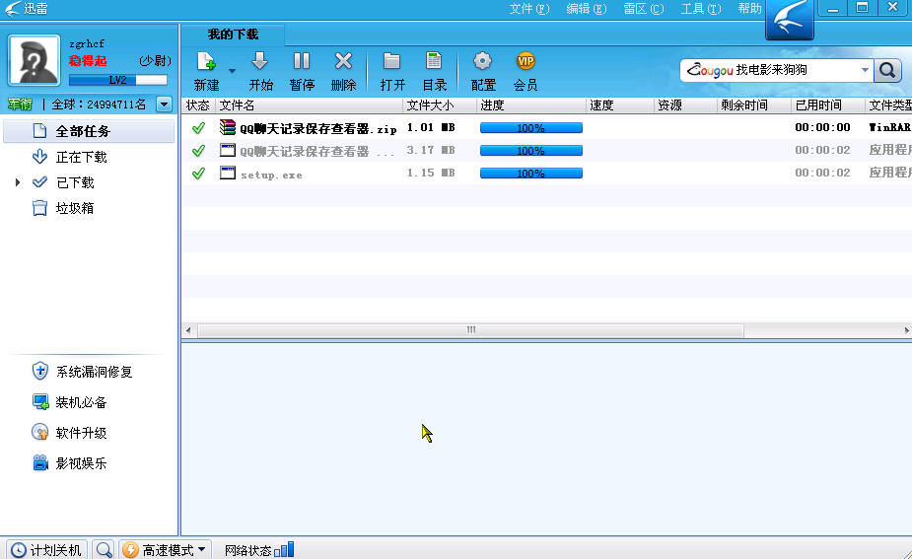Image resolution: width=912 pixels, height=559 pixels.
Task: Click the 暂停 pause icon
Action: pyautogui.click(x=302, y=61)
